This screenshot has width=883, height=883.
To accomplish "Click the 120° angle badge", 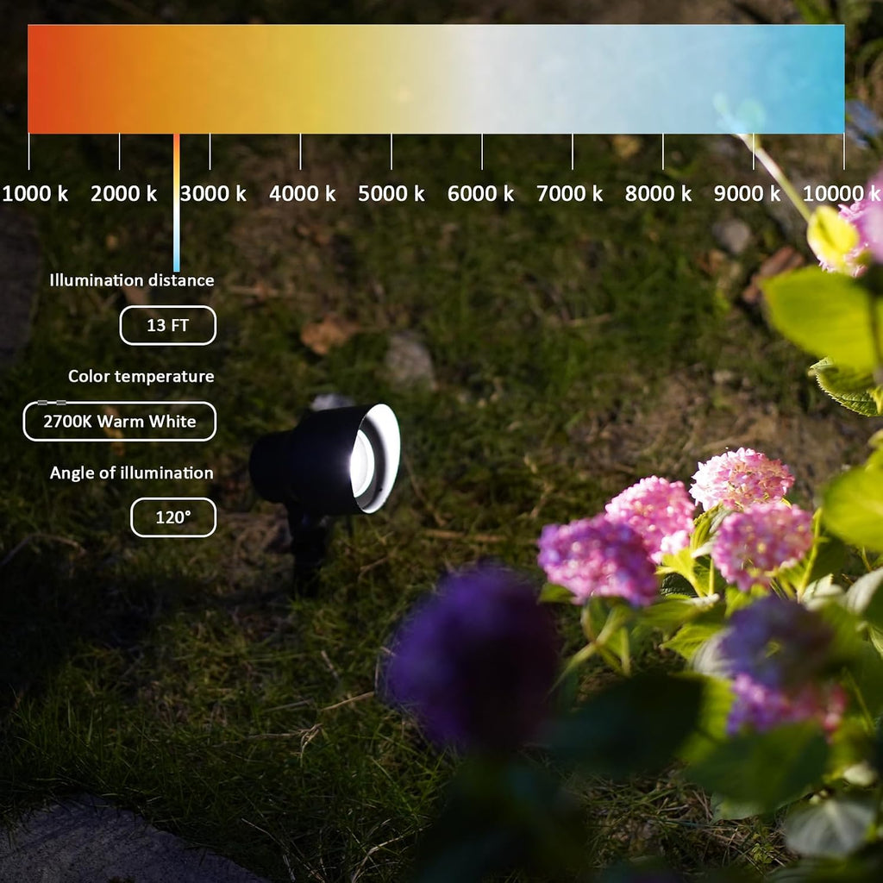I will 173,517.
